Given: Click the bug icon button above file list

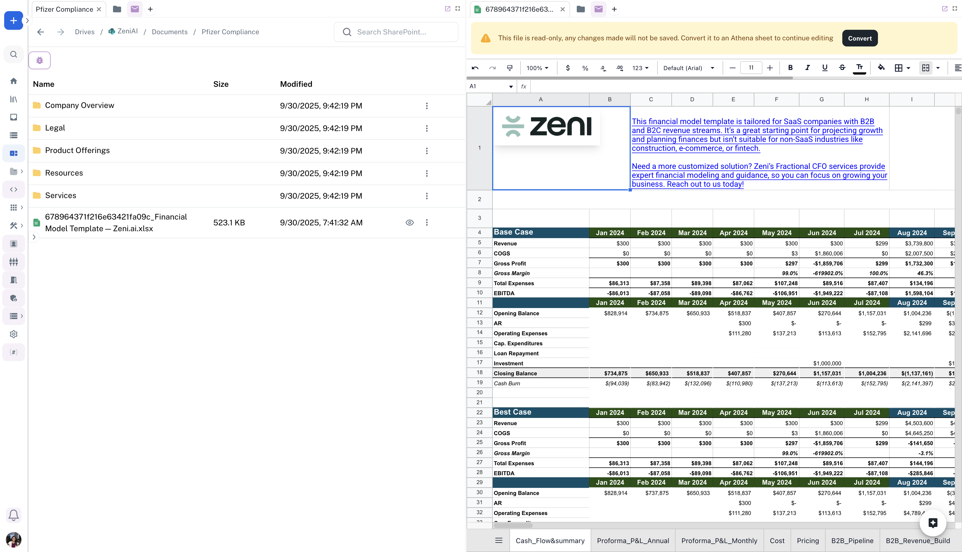Looking at the screenshot, I should coord(40,60).
